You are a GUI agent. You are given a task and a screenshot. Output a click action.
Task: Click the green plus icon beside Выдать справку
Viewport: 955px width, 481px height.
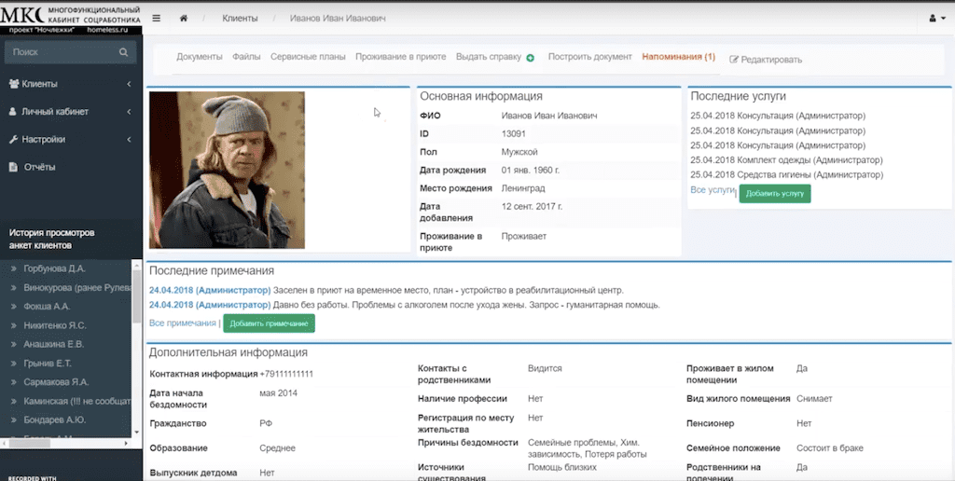click(x=531, y=58)
